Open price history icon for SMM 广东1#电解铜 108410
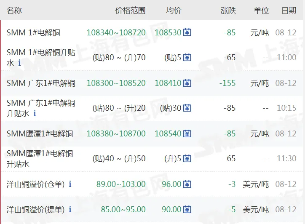 pyautogui.click(x=187, y=83)
